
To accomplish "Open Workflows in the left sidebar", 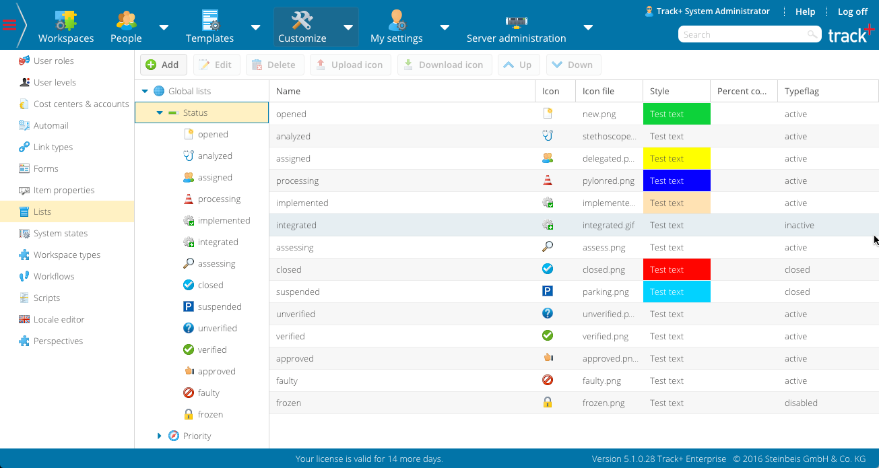I will (54, 276).
